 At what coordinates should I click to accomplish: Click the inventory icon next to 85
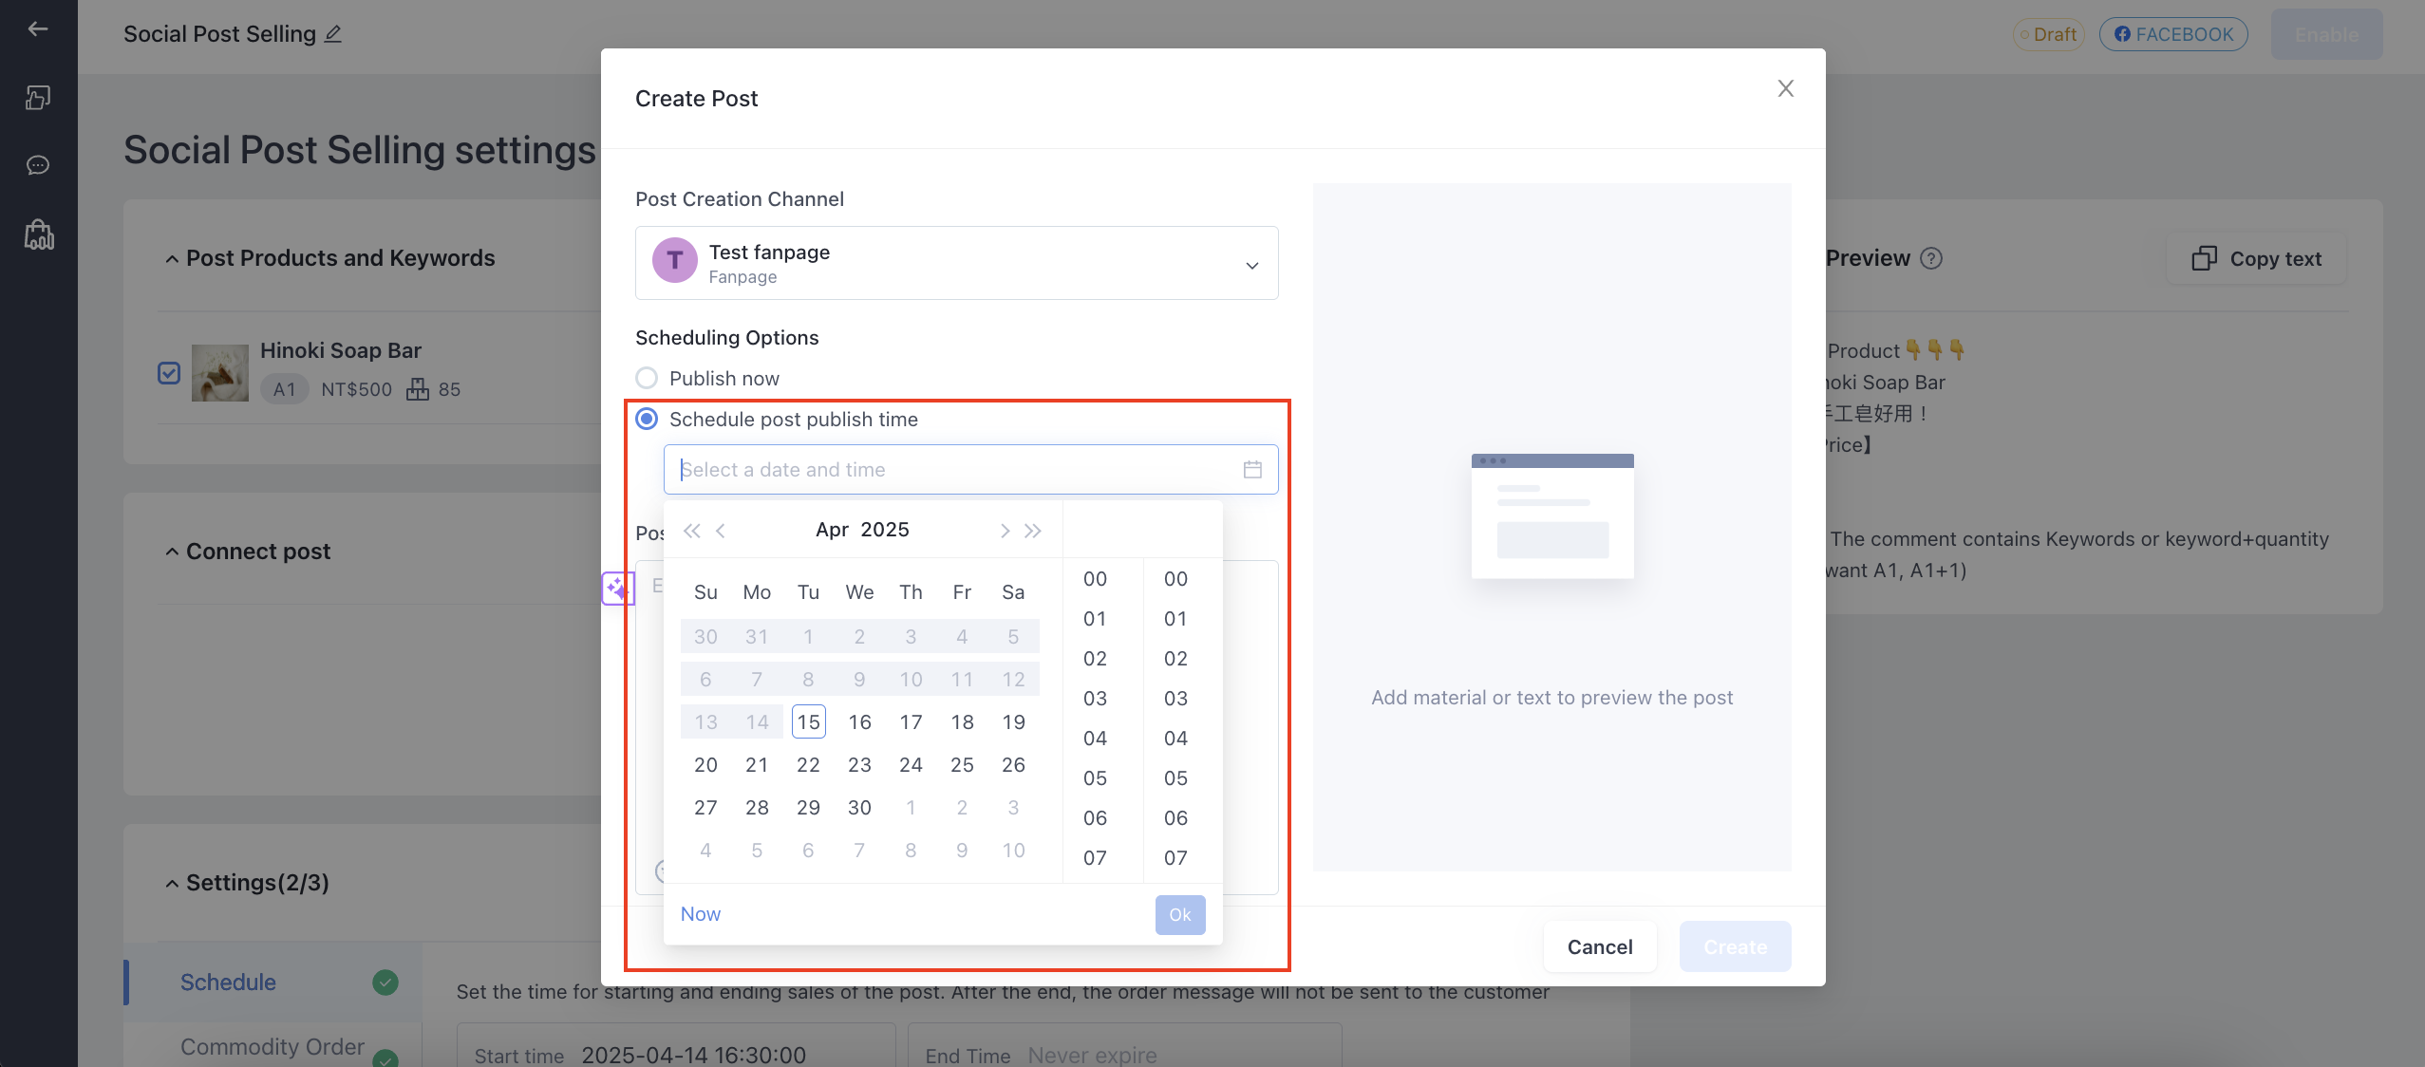click(418, 389)
